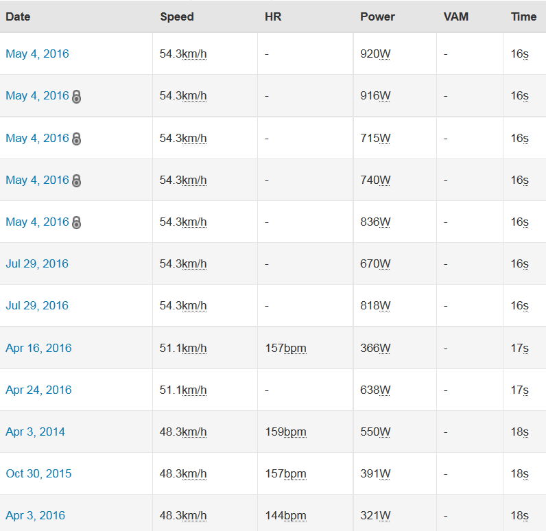
Task: Sort by the Date column header
Action: pyautogui.click(x=18, y=16)
